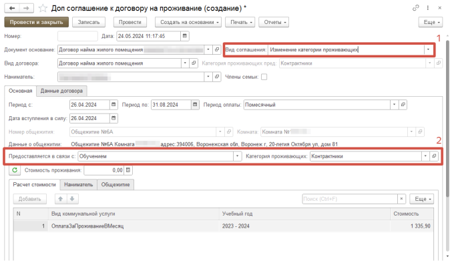Open Документ основание linked record icon
The height and width of the screenshot is (265, 450).
click(217, 49)
